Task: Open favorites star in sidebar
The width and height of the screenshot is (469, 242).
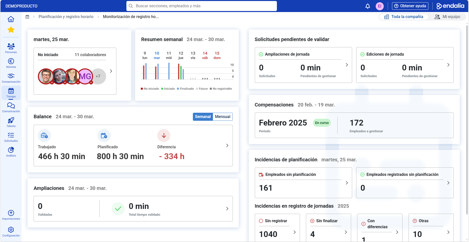Action: [x=11, y=30]
